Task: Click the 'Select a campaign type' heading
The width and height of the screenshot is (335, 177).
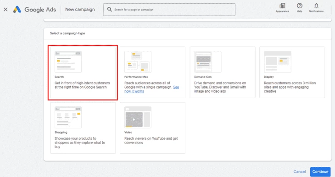Action: 67,33
